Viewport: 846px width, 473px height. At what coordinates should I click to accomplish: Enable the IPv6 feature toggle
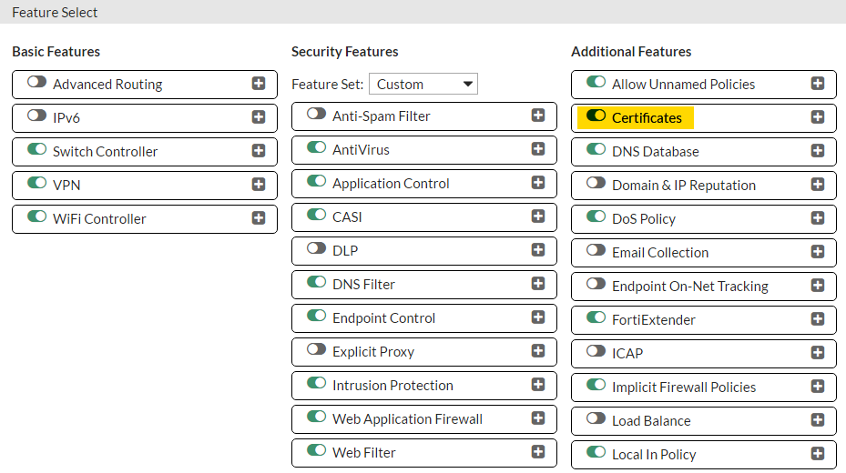pyautogui.click(x=37, y=116)
